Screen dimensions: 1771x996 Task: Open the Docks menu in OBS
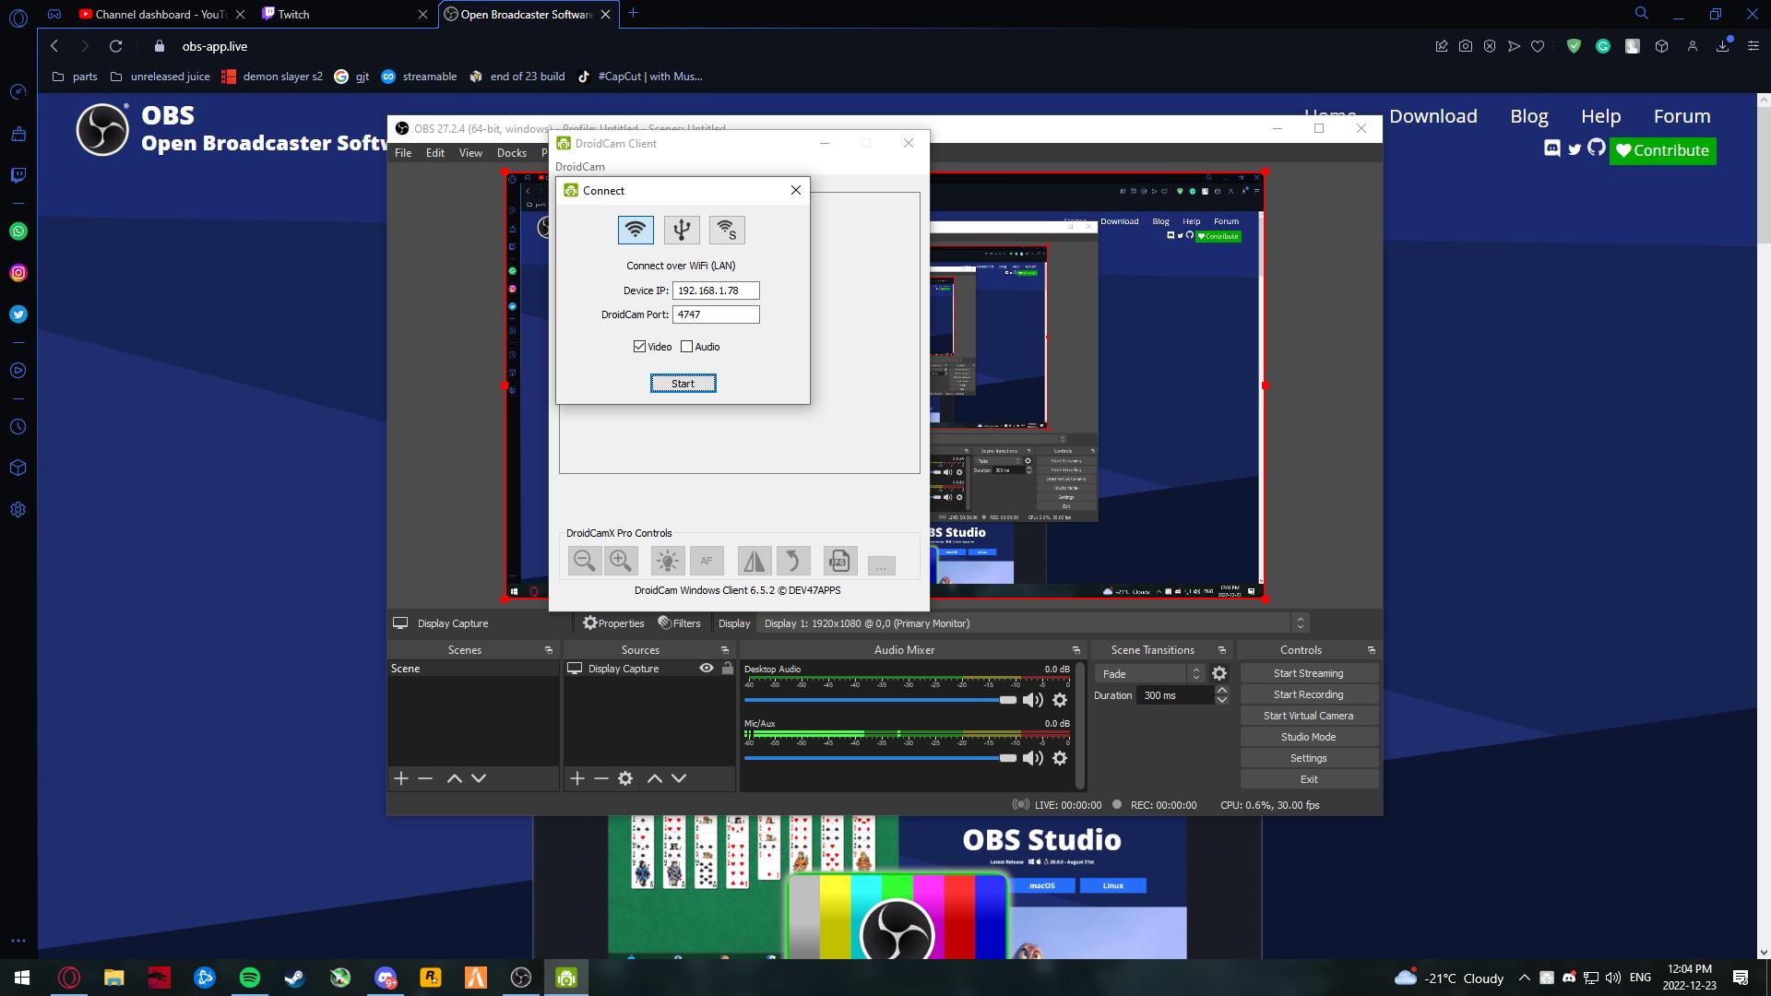point(511,153)
